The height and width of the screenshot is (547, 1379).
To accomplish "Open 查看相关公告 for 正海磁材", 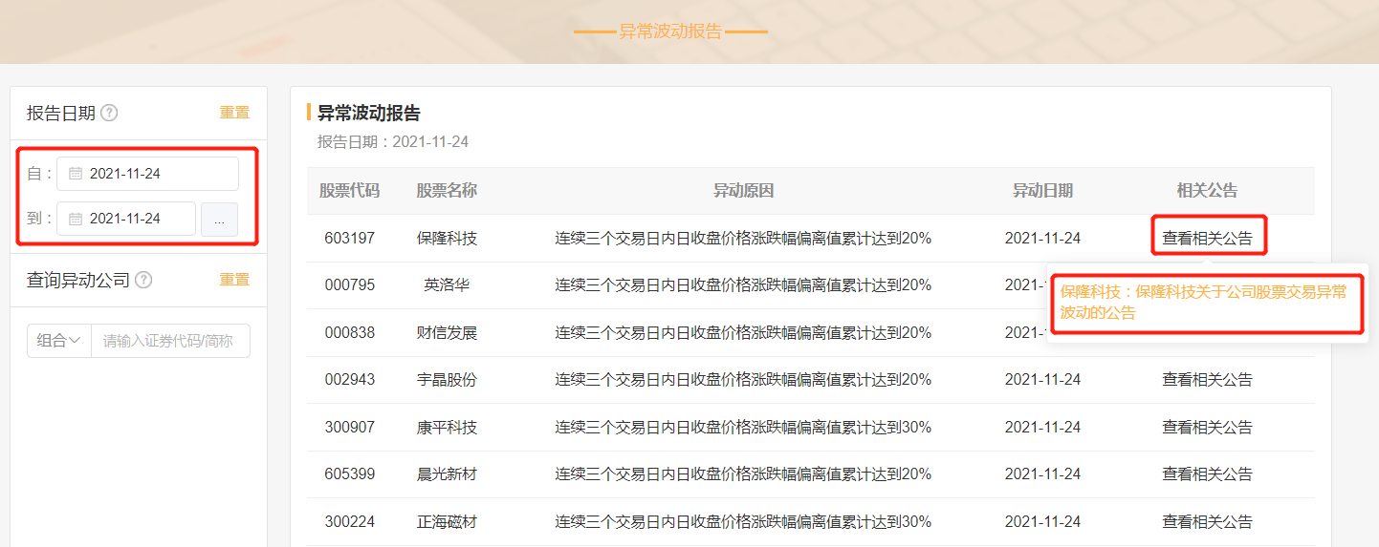I will (1207, 522).
